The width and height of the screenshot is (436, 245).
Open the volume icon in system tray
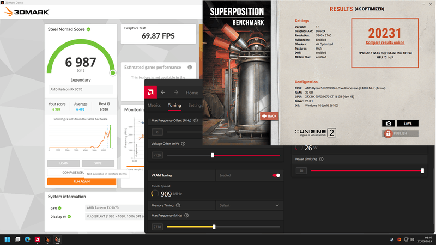[412, 240]
